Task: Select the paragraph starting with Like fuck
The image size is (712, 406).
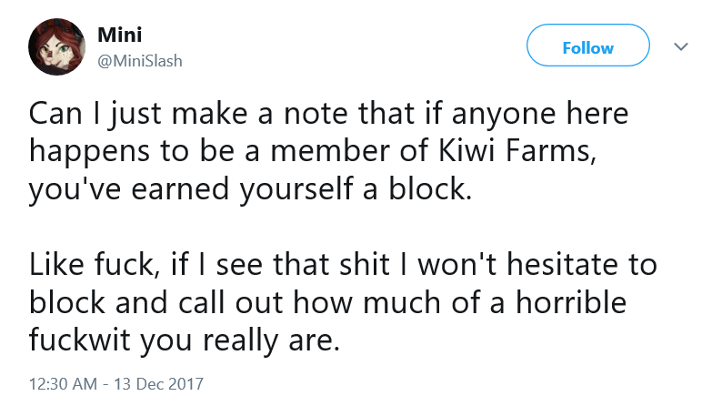Action: 344,302
